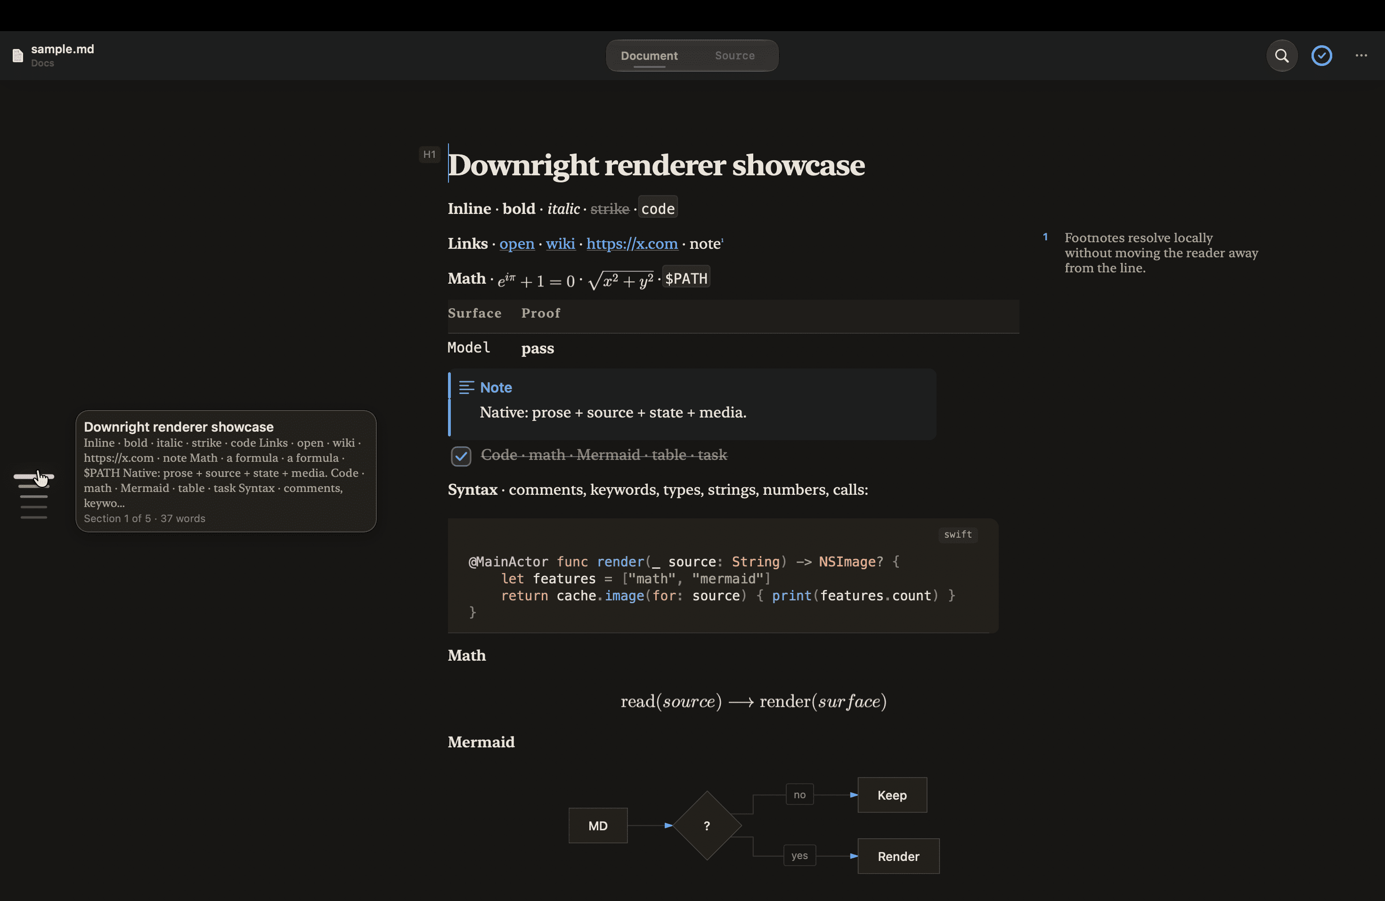Open the search magnifier button

click(x=1281, y=56)
